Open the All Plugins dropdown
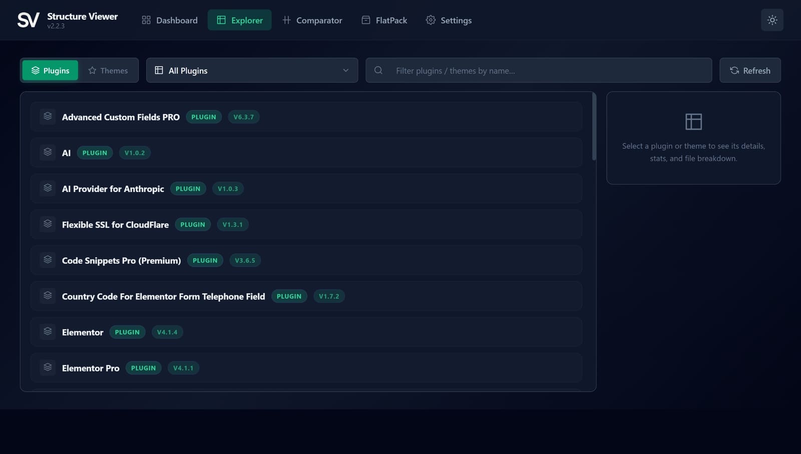 [252, 70]
